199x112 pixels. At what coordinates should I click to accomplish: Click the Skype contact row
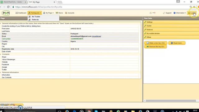[70, 57]
